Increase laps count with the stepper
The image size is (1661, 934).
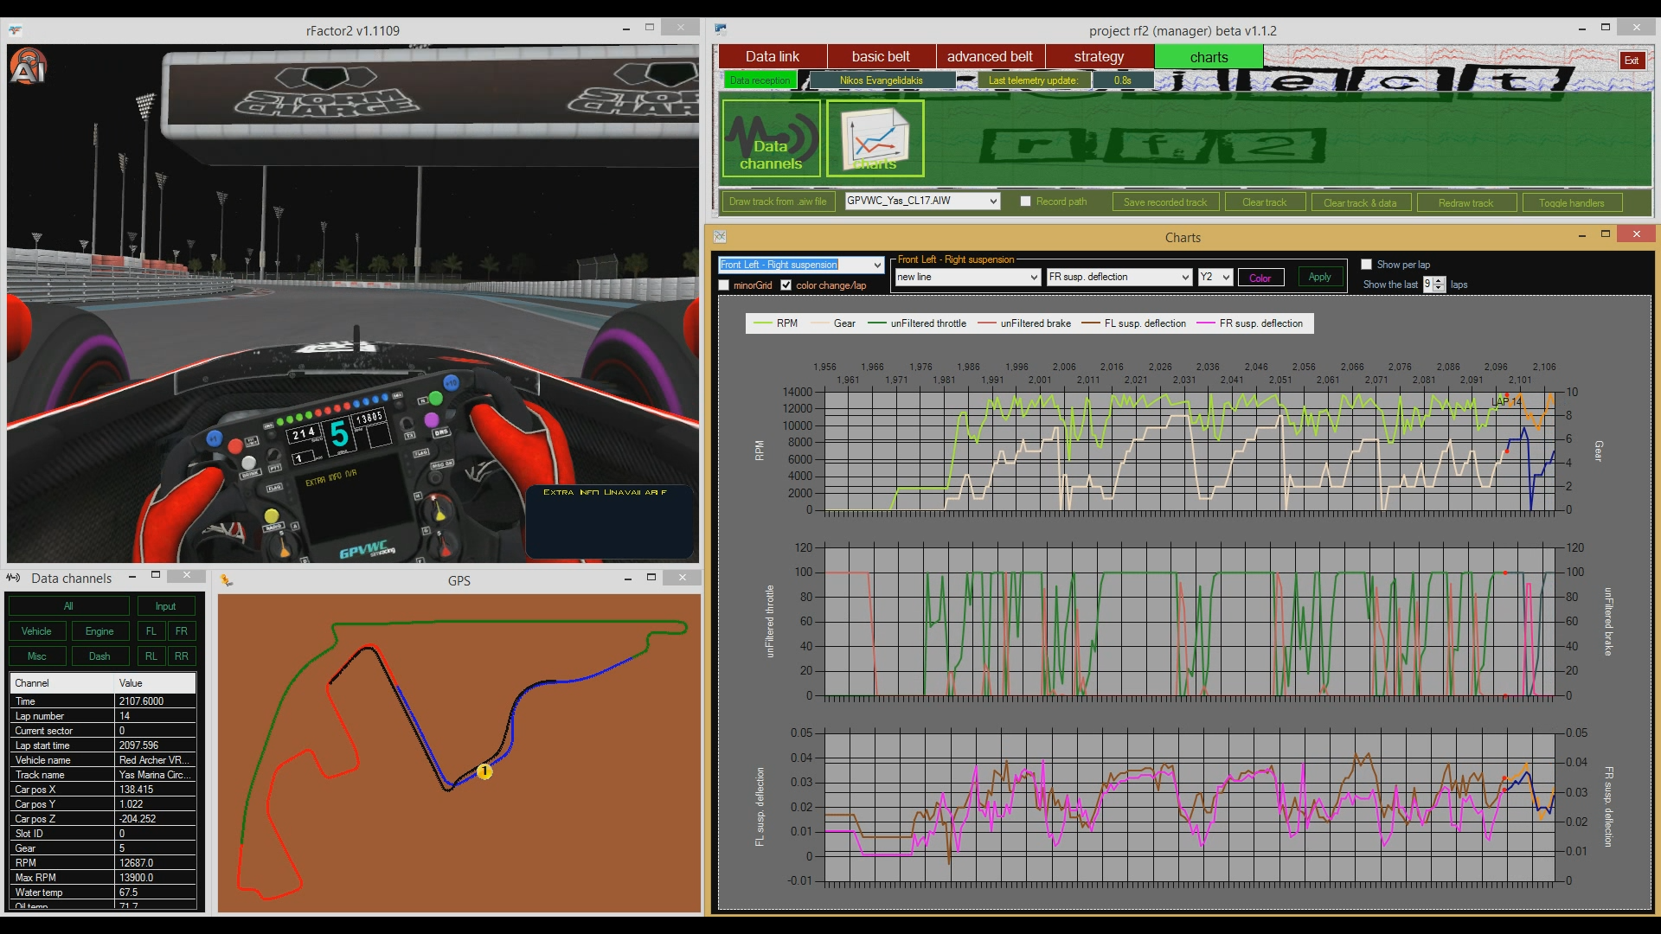pyautogui.click(x=1437, y=281)
